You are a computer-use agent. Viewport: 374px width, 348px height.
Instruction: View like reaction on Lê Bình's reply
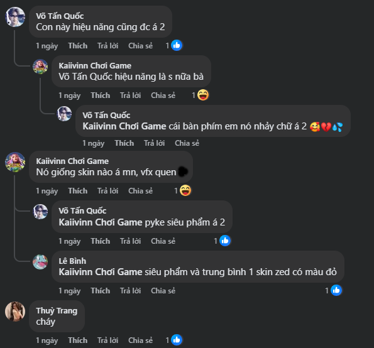[x=336, y=290]
